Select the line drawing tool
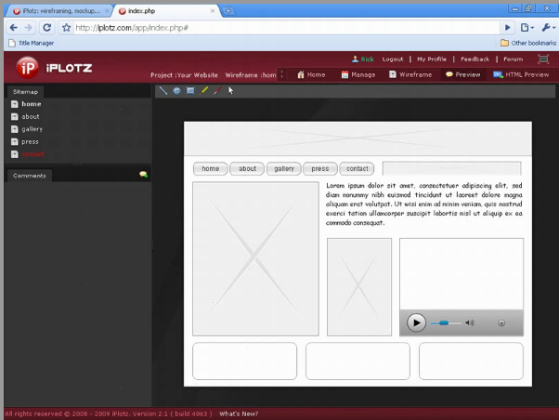This screenshot has width=559, height=420. (163, 91)
